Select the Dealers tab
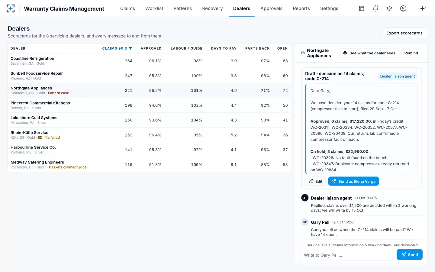This screenshot has height=272, width=435. point(242,8)
